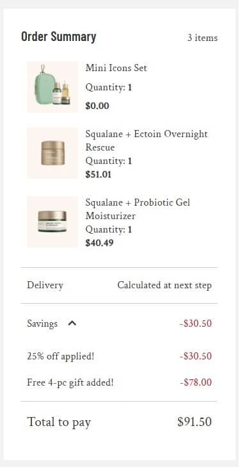Click the -$78.00 gift savings amount
This screenshot has height=467, width=240.
196,382
